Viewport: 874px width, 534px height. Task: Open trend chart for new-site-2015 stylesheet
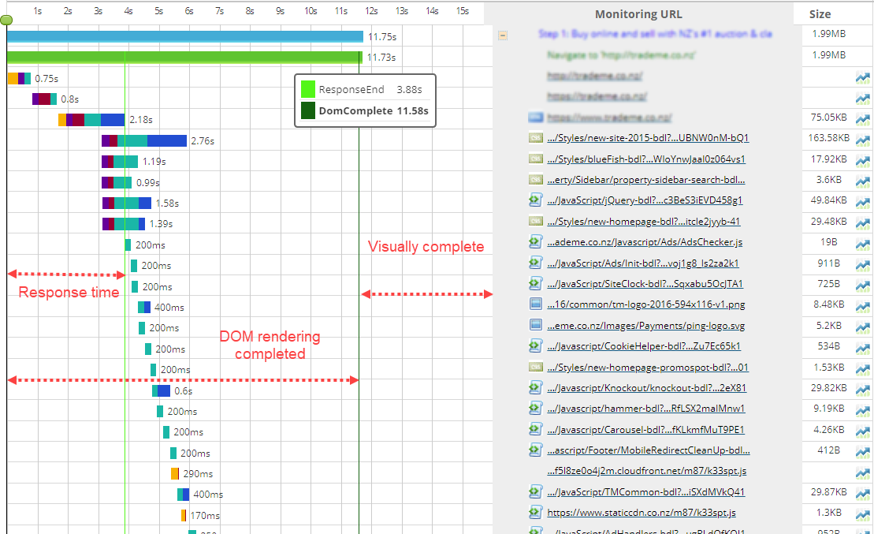(862, 139)
